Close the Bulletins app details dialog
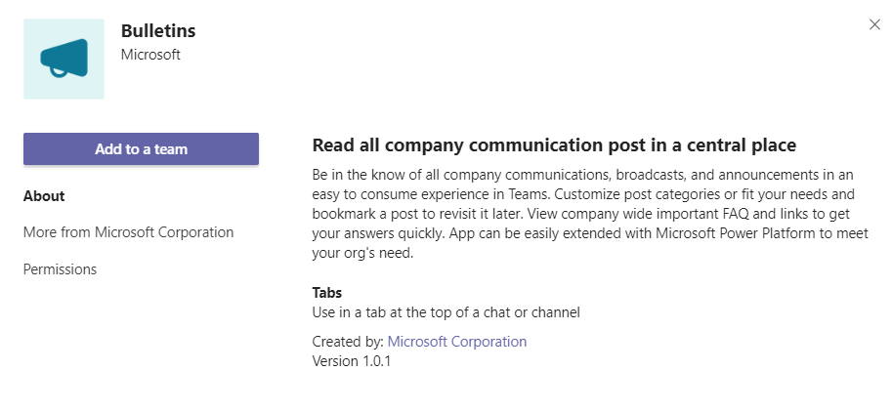 [874, 25]
